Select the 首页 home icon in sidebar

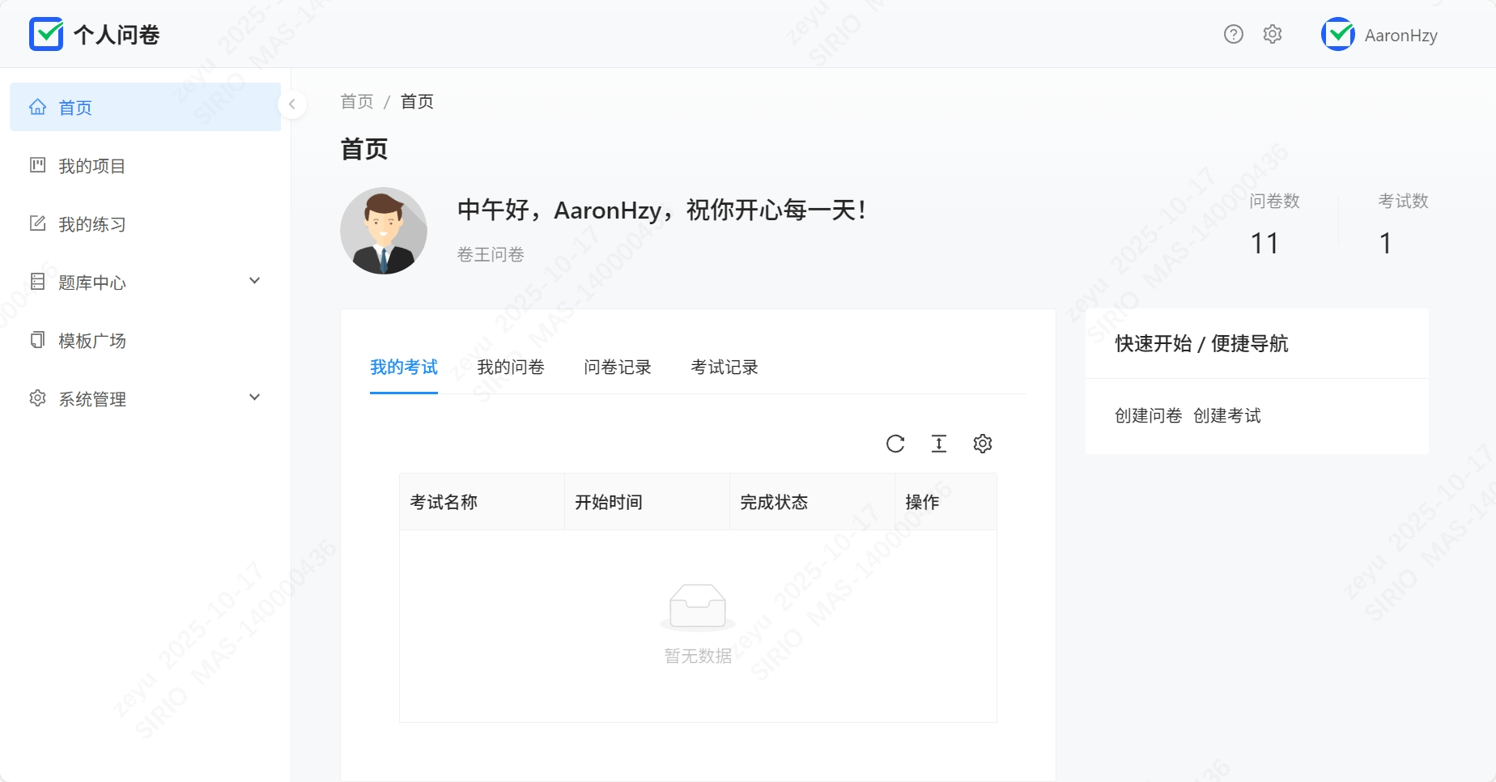[x=37, y=106]
